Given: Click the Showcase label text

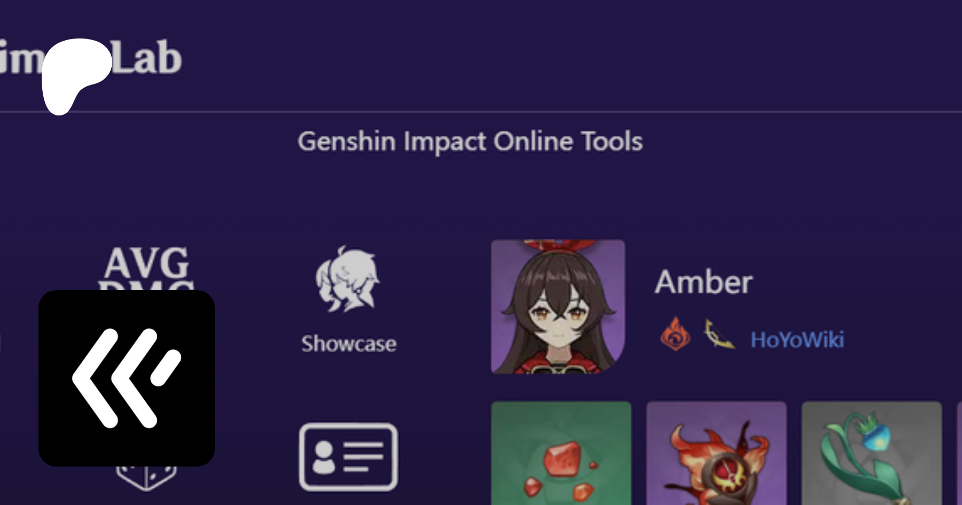Looking at the screenshot, I should [348, 344].
